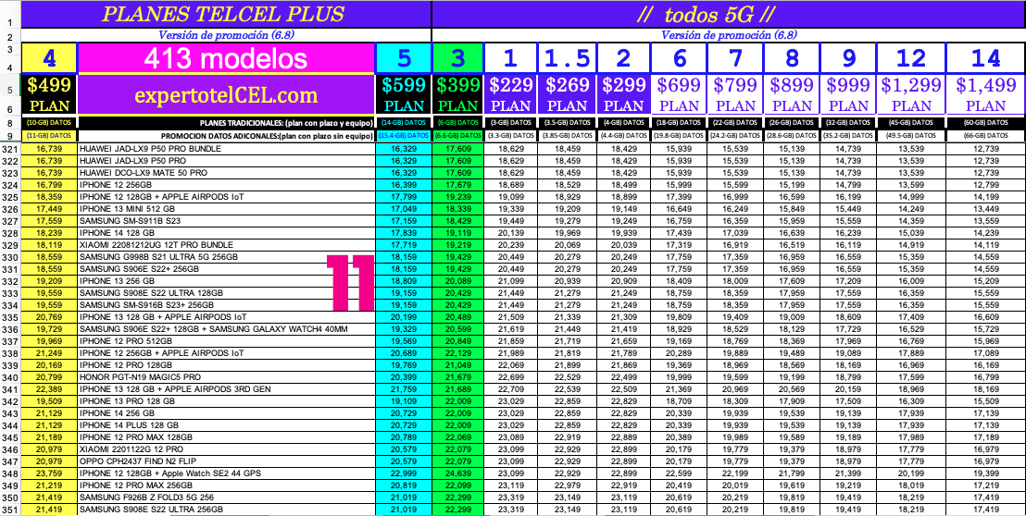Click the IPHONE 13 PRO 128 GB cell
This screenshot has width=1026, height=516.
(x=226, y=401)
